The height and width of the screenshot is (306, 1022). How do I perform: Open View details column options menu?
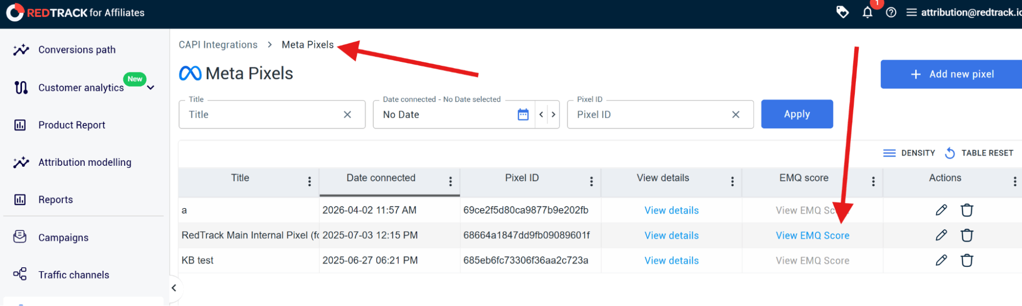point(733,181)
